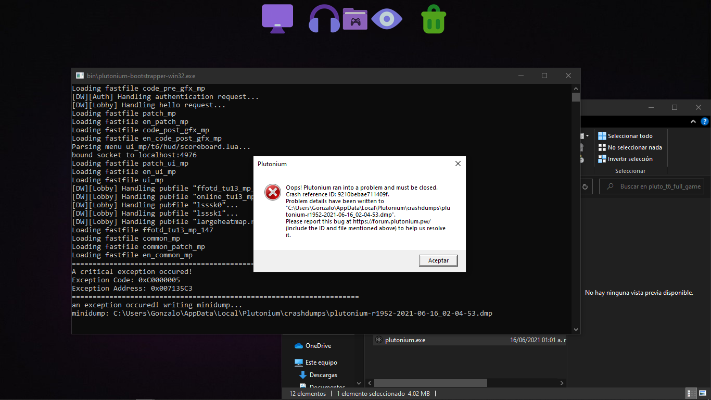The width and height of the screenshot is (711, 400).
Task: Click the 'bound socket to localhost:4976' line
Action: (x=134, y=155)
